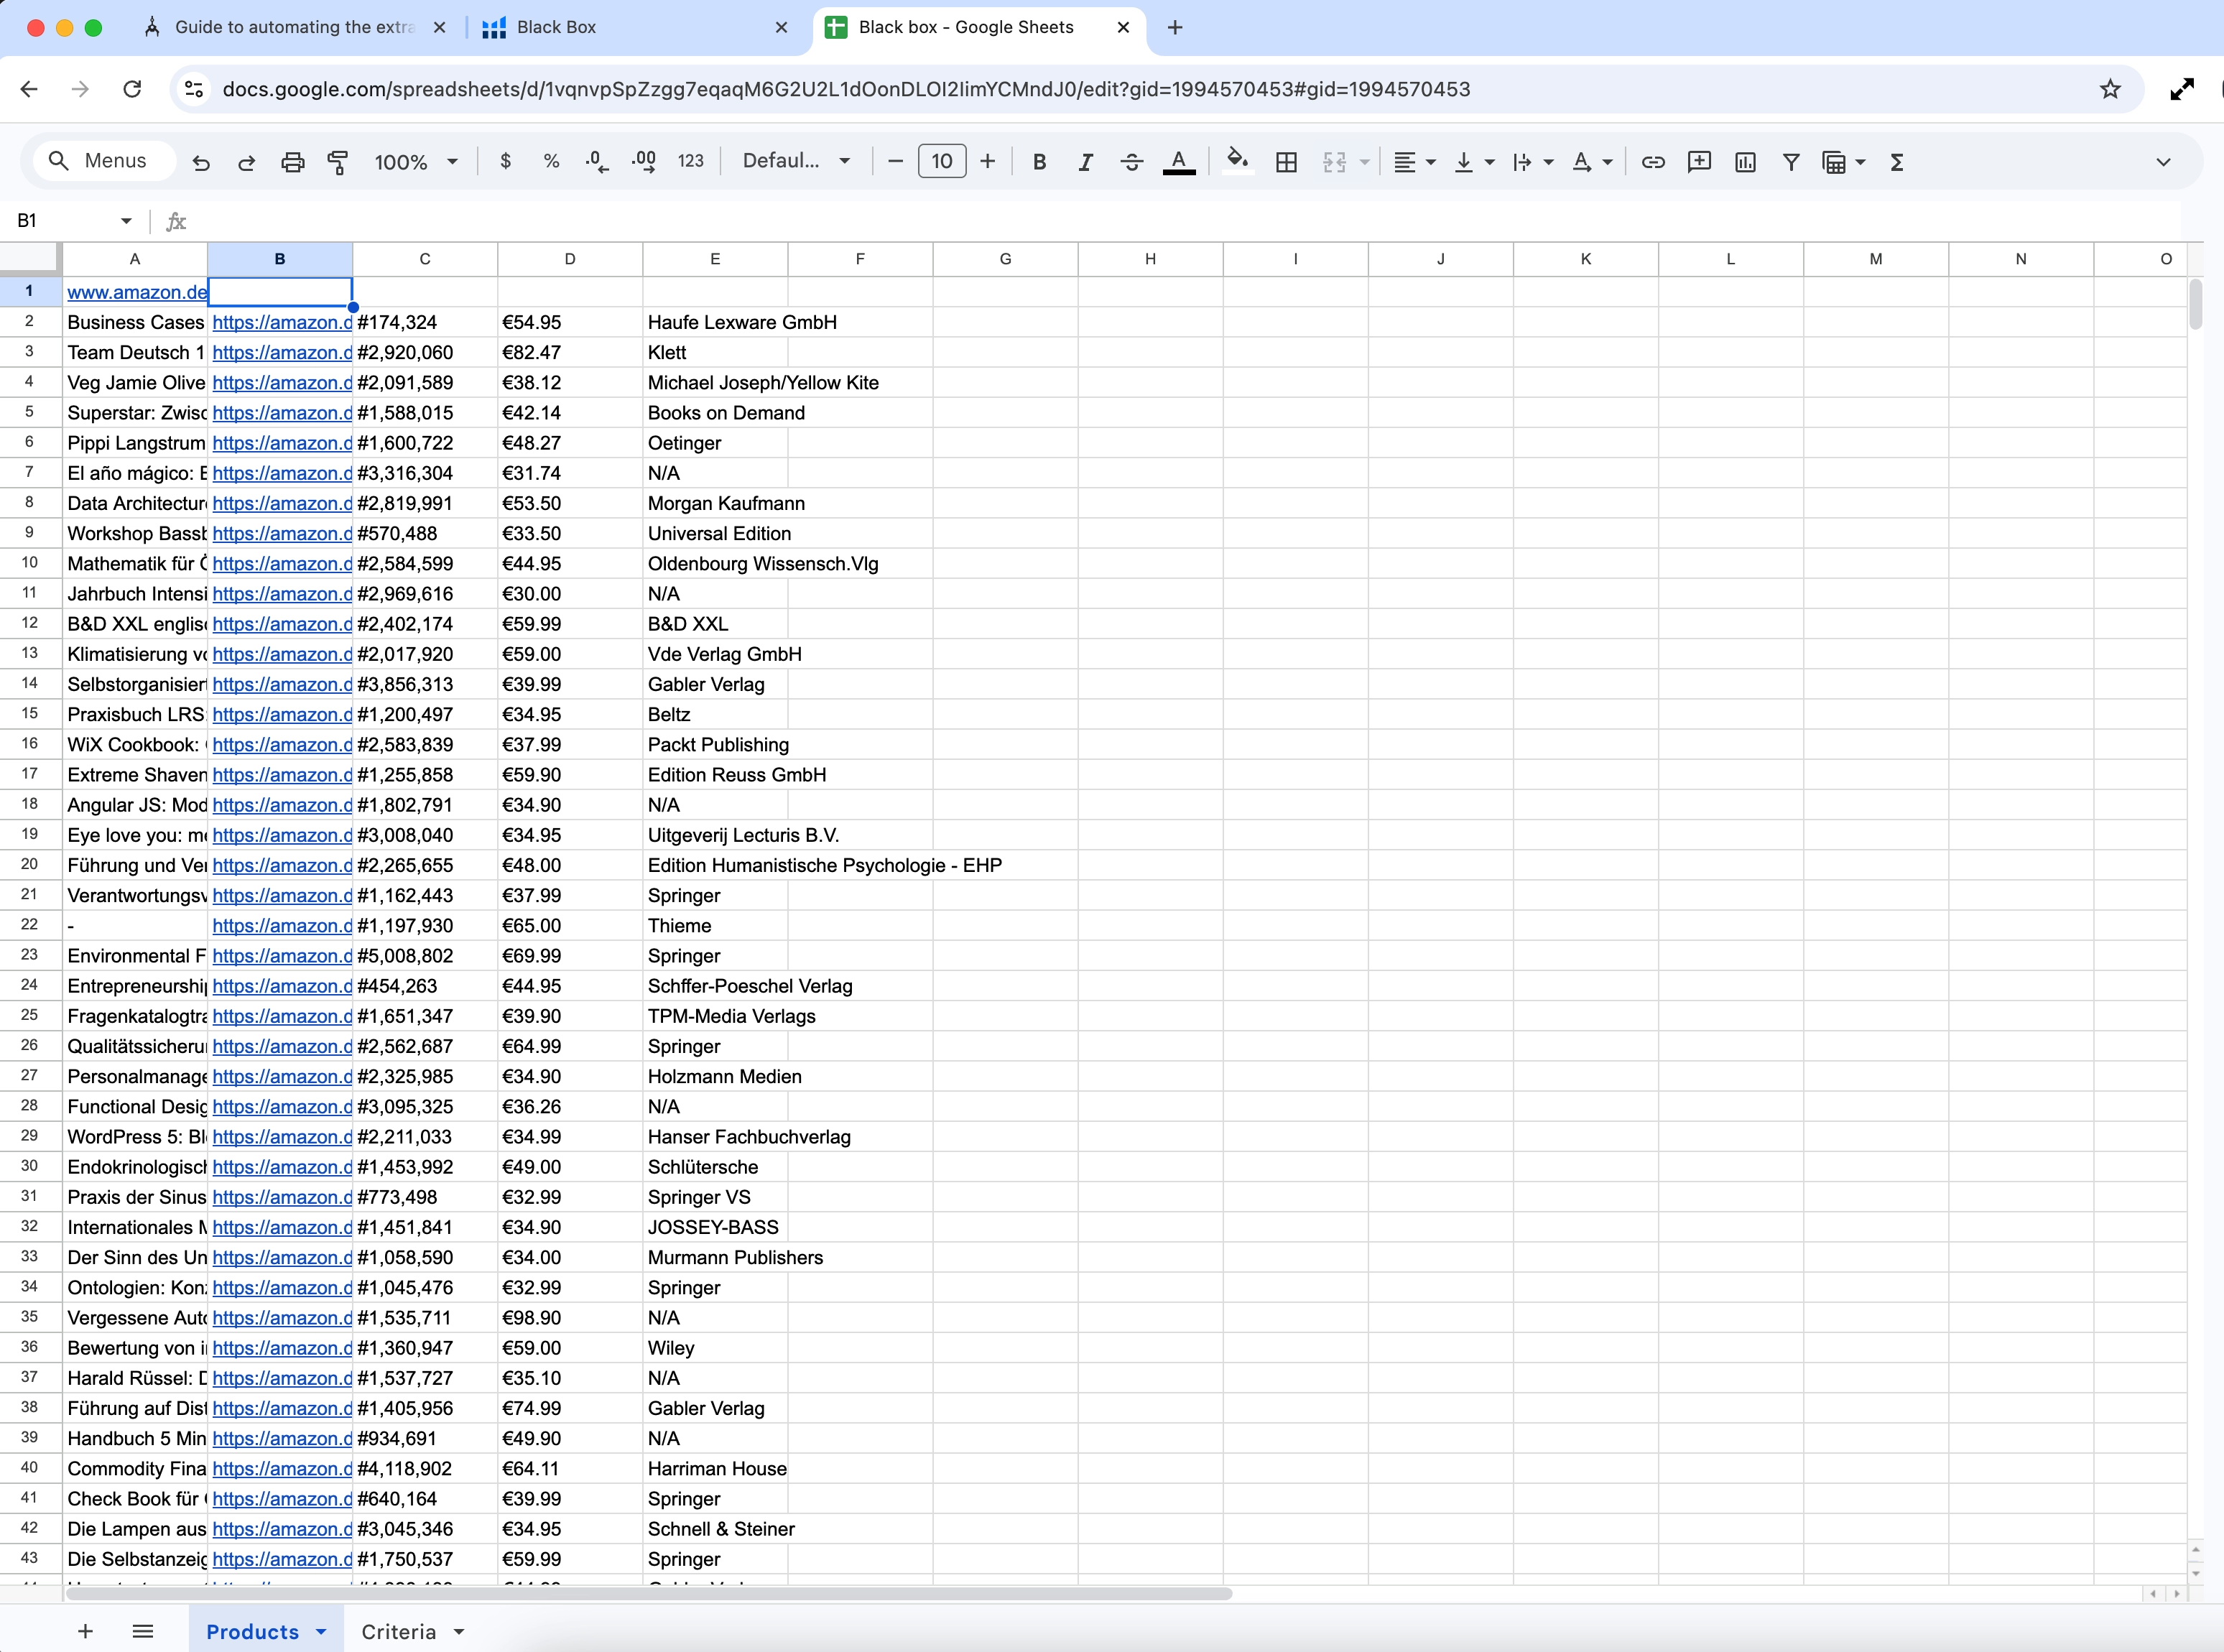Activate the Paint format roller icon
This screenshot has height=1652, width=2224.
[338, 162]
